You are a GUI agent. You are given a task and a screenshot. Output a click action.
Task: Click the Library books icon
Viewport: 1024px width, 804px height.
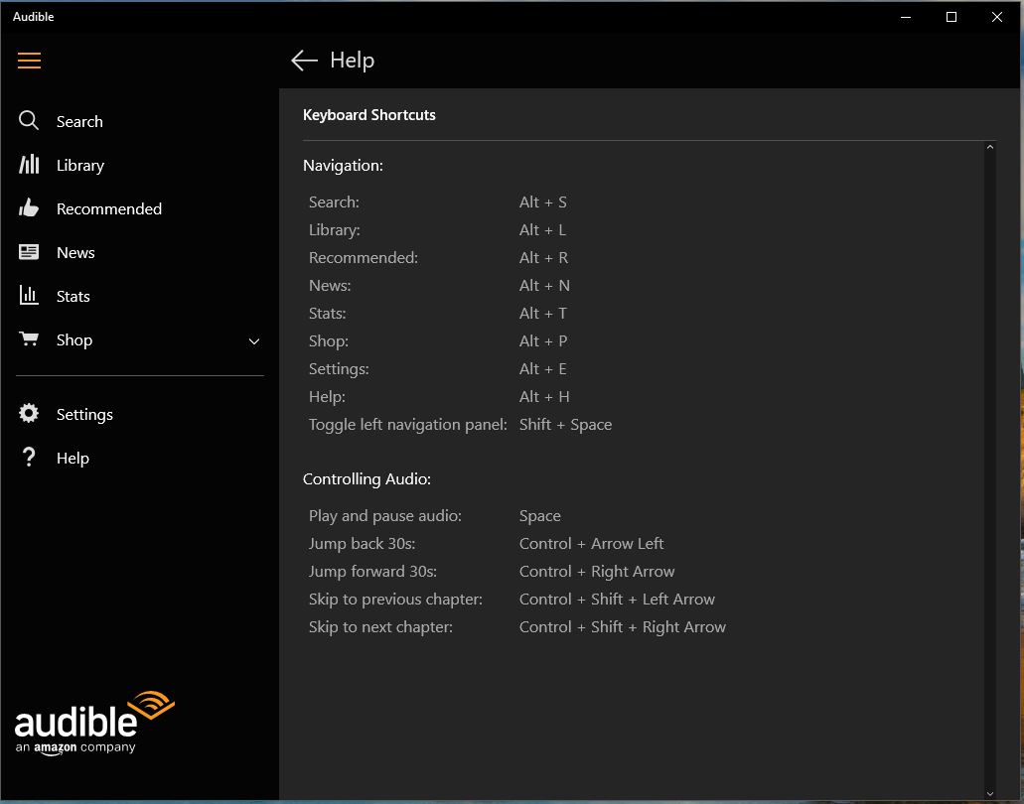coord(29,165)
